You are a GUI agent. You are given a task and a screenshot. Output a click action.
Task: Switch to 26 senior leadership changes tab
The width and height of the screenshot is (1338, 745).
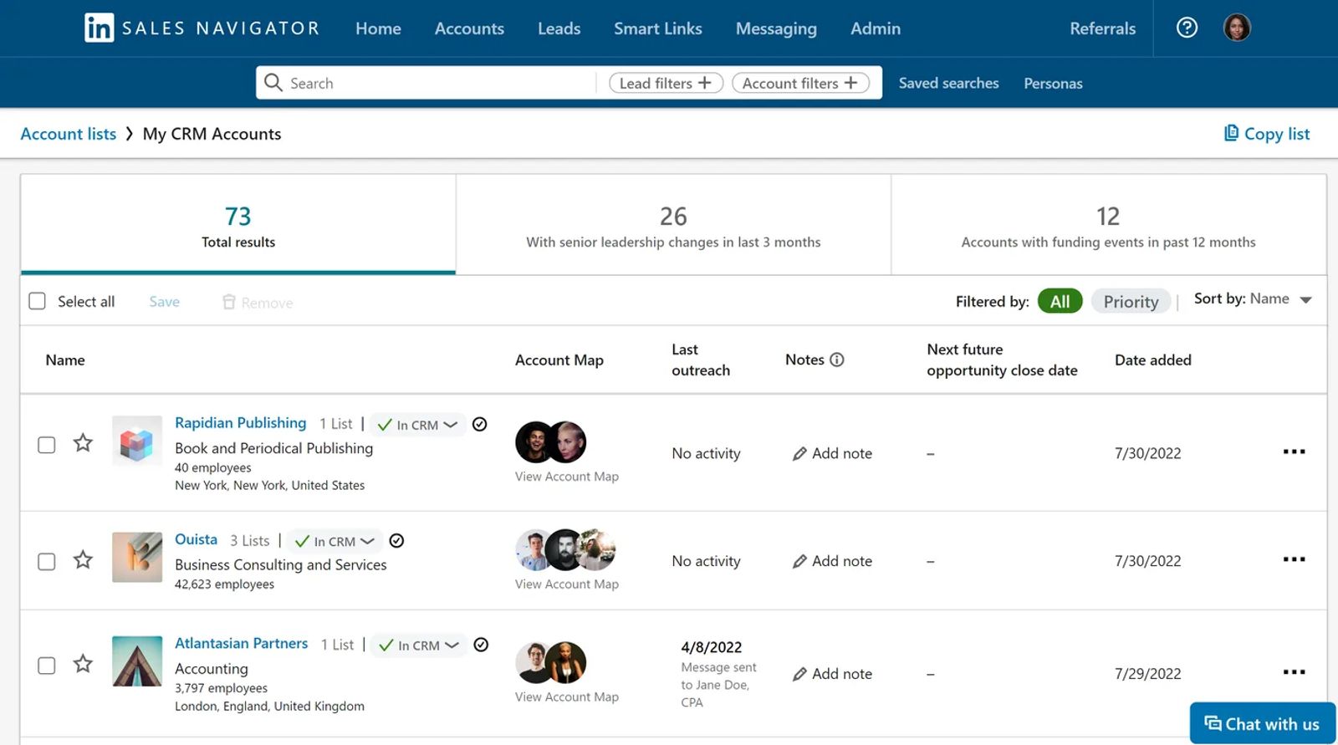(673, 225)
